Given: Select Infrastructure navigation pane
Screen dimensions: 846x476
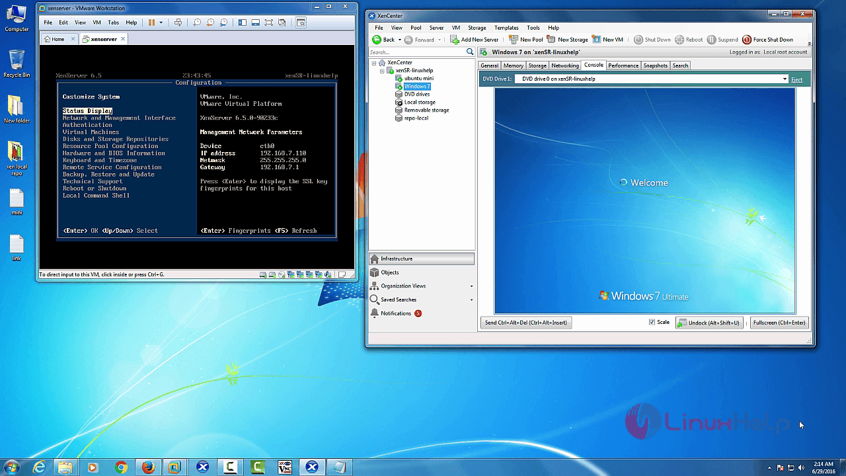Looking at the screenshot, I should point(421,258).
